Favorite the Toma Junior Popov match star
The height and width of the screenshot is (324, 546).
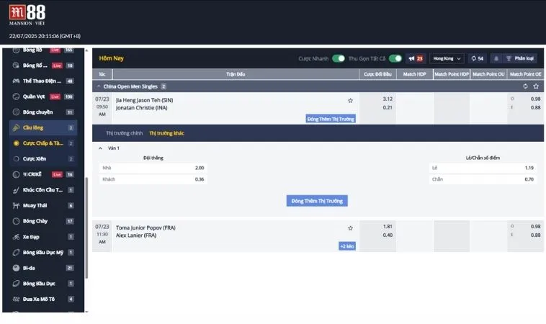point(350,228)
